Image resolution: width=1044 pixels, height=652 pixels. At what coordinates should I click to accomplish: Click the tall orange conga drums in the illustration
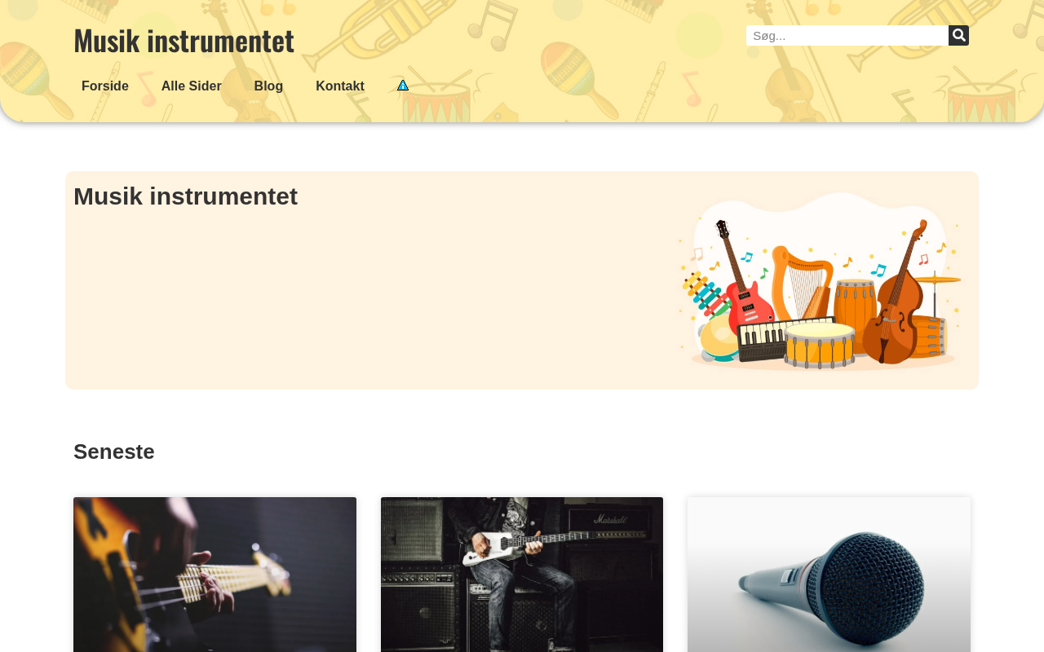(854, 306)
